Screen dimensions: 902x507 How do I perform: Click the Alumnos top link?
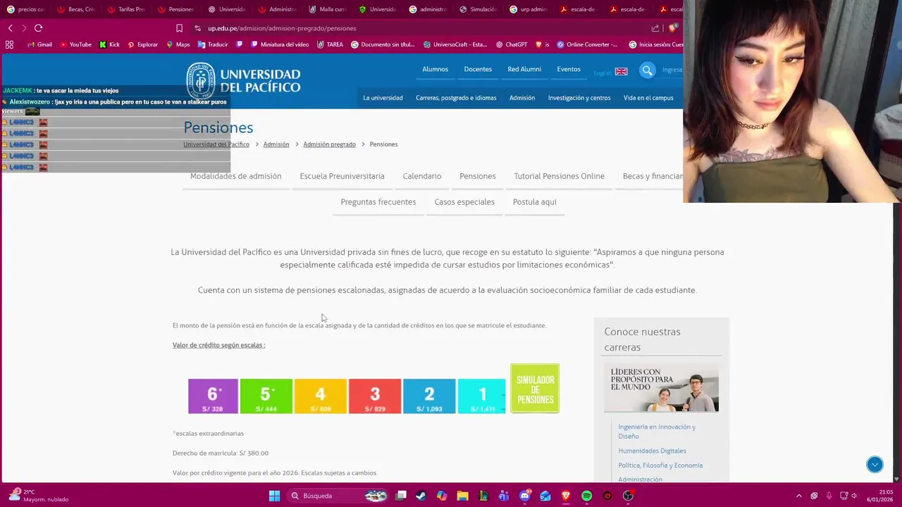click(x=435, y=69)
